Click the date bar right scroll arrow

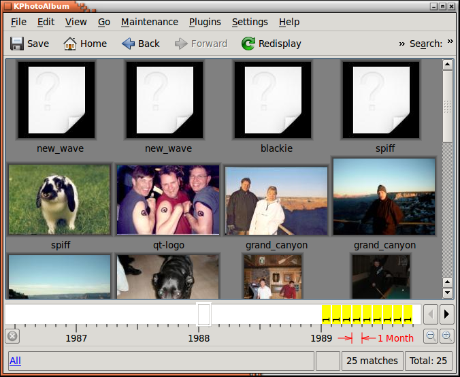pos(447,314)
